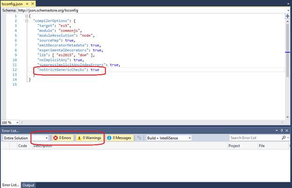Click the "node" string value
This screenshot has width=292, height=188.
click(86, 35)
